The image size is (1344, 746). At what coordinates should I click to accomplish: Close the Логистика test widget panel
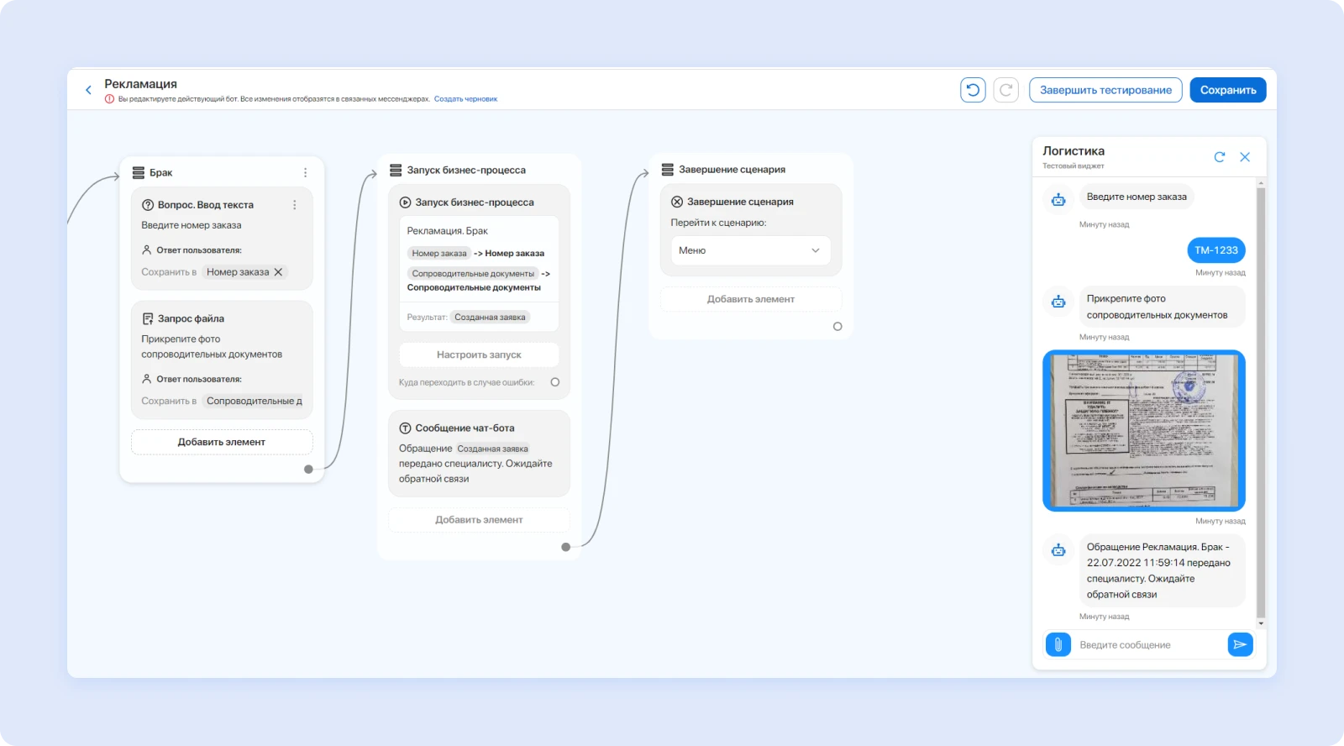click(x=1245, y=157)
